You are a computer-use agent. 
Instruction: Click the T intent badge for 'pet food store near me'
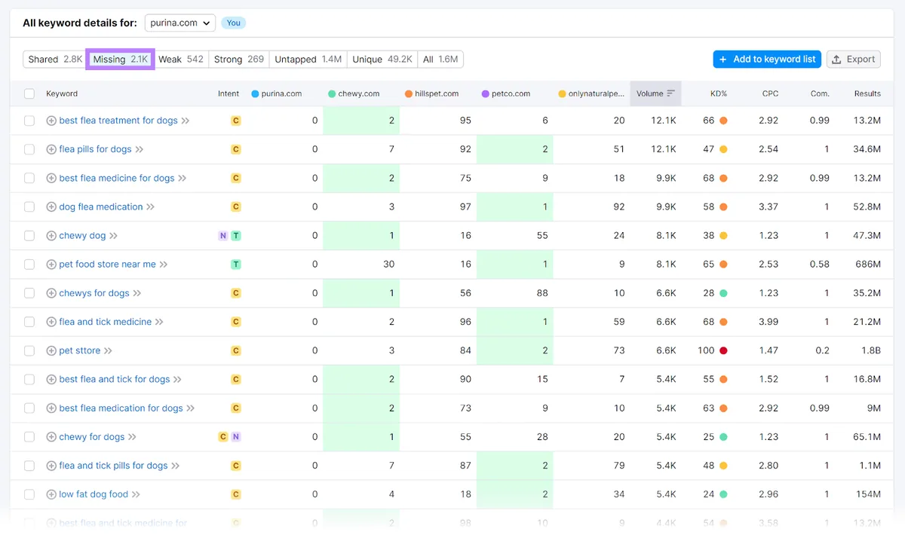(x=236, y=264)
